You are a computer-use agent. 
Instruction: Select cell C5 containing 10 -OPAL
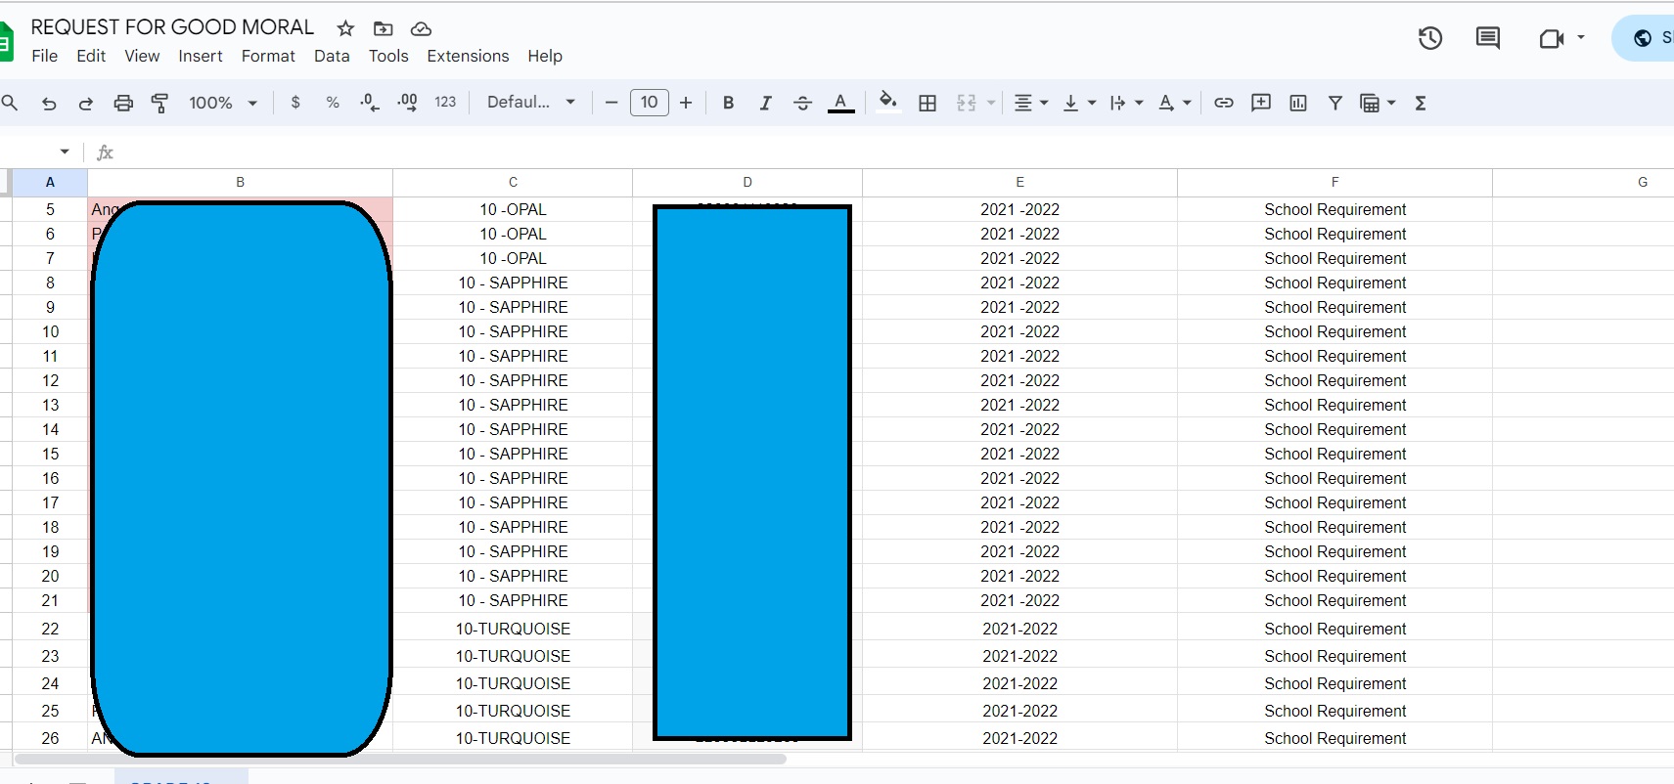point(513,209)
